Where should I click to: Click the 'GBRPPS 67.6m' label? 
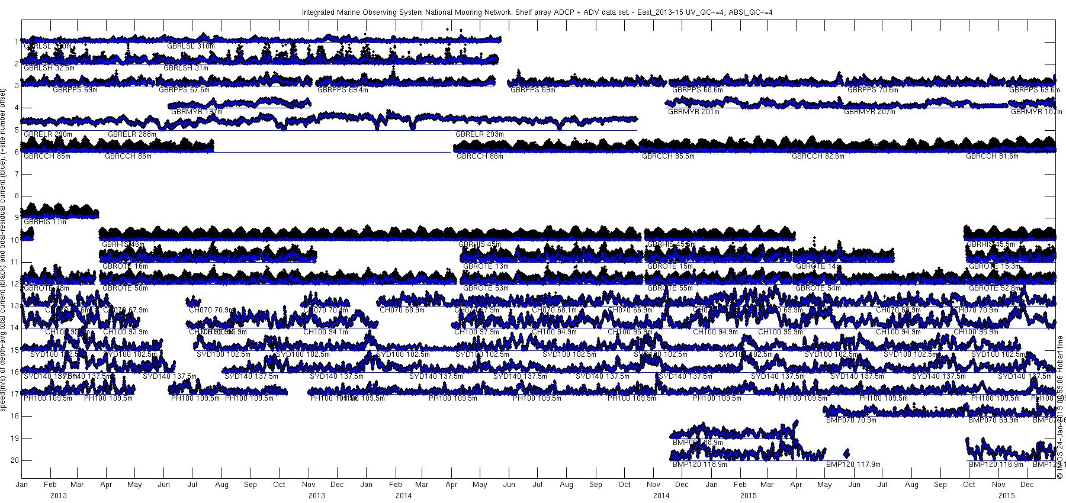pyautogui.click(x=184, y=90)
